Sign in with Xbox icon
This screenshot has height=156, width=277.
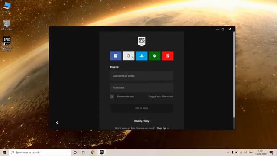(x=155, y=56)
